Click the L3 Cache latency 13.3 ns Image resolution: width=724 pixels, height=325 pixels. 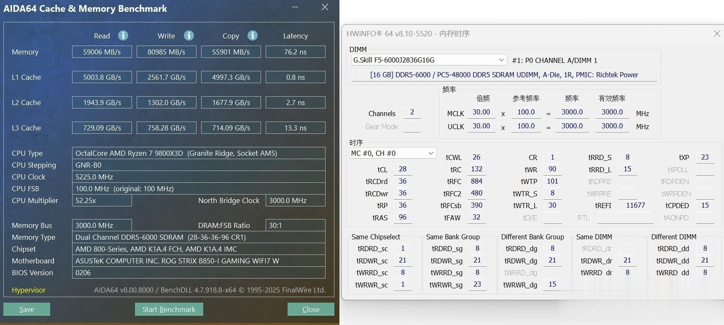click(x=296, y=128)
